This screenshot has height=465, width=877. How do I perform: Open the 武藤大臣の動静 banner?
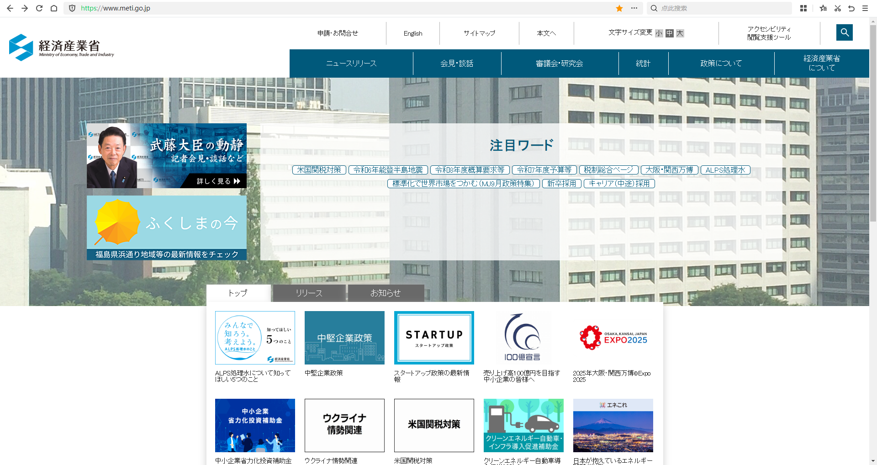(x=167, y=156)
